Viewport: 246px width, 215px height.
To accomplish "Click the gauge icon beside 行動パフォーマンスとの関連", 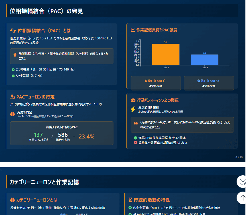I will tap(133, 100).
